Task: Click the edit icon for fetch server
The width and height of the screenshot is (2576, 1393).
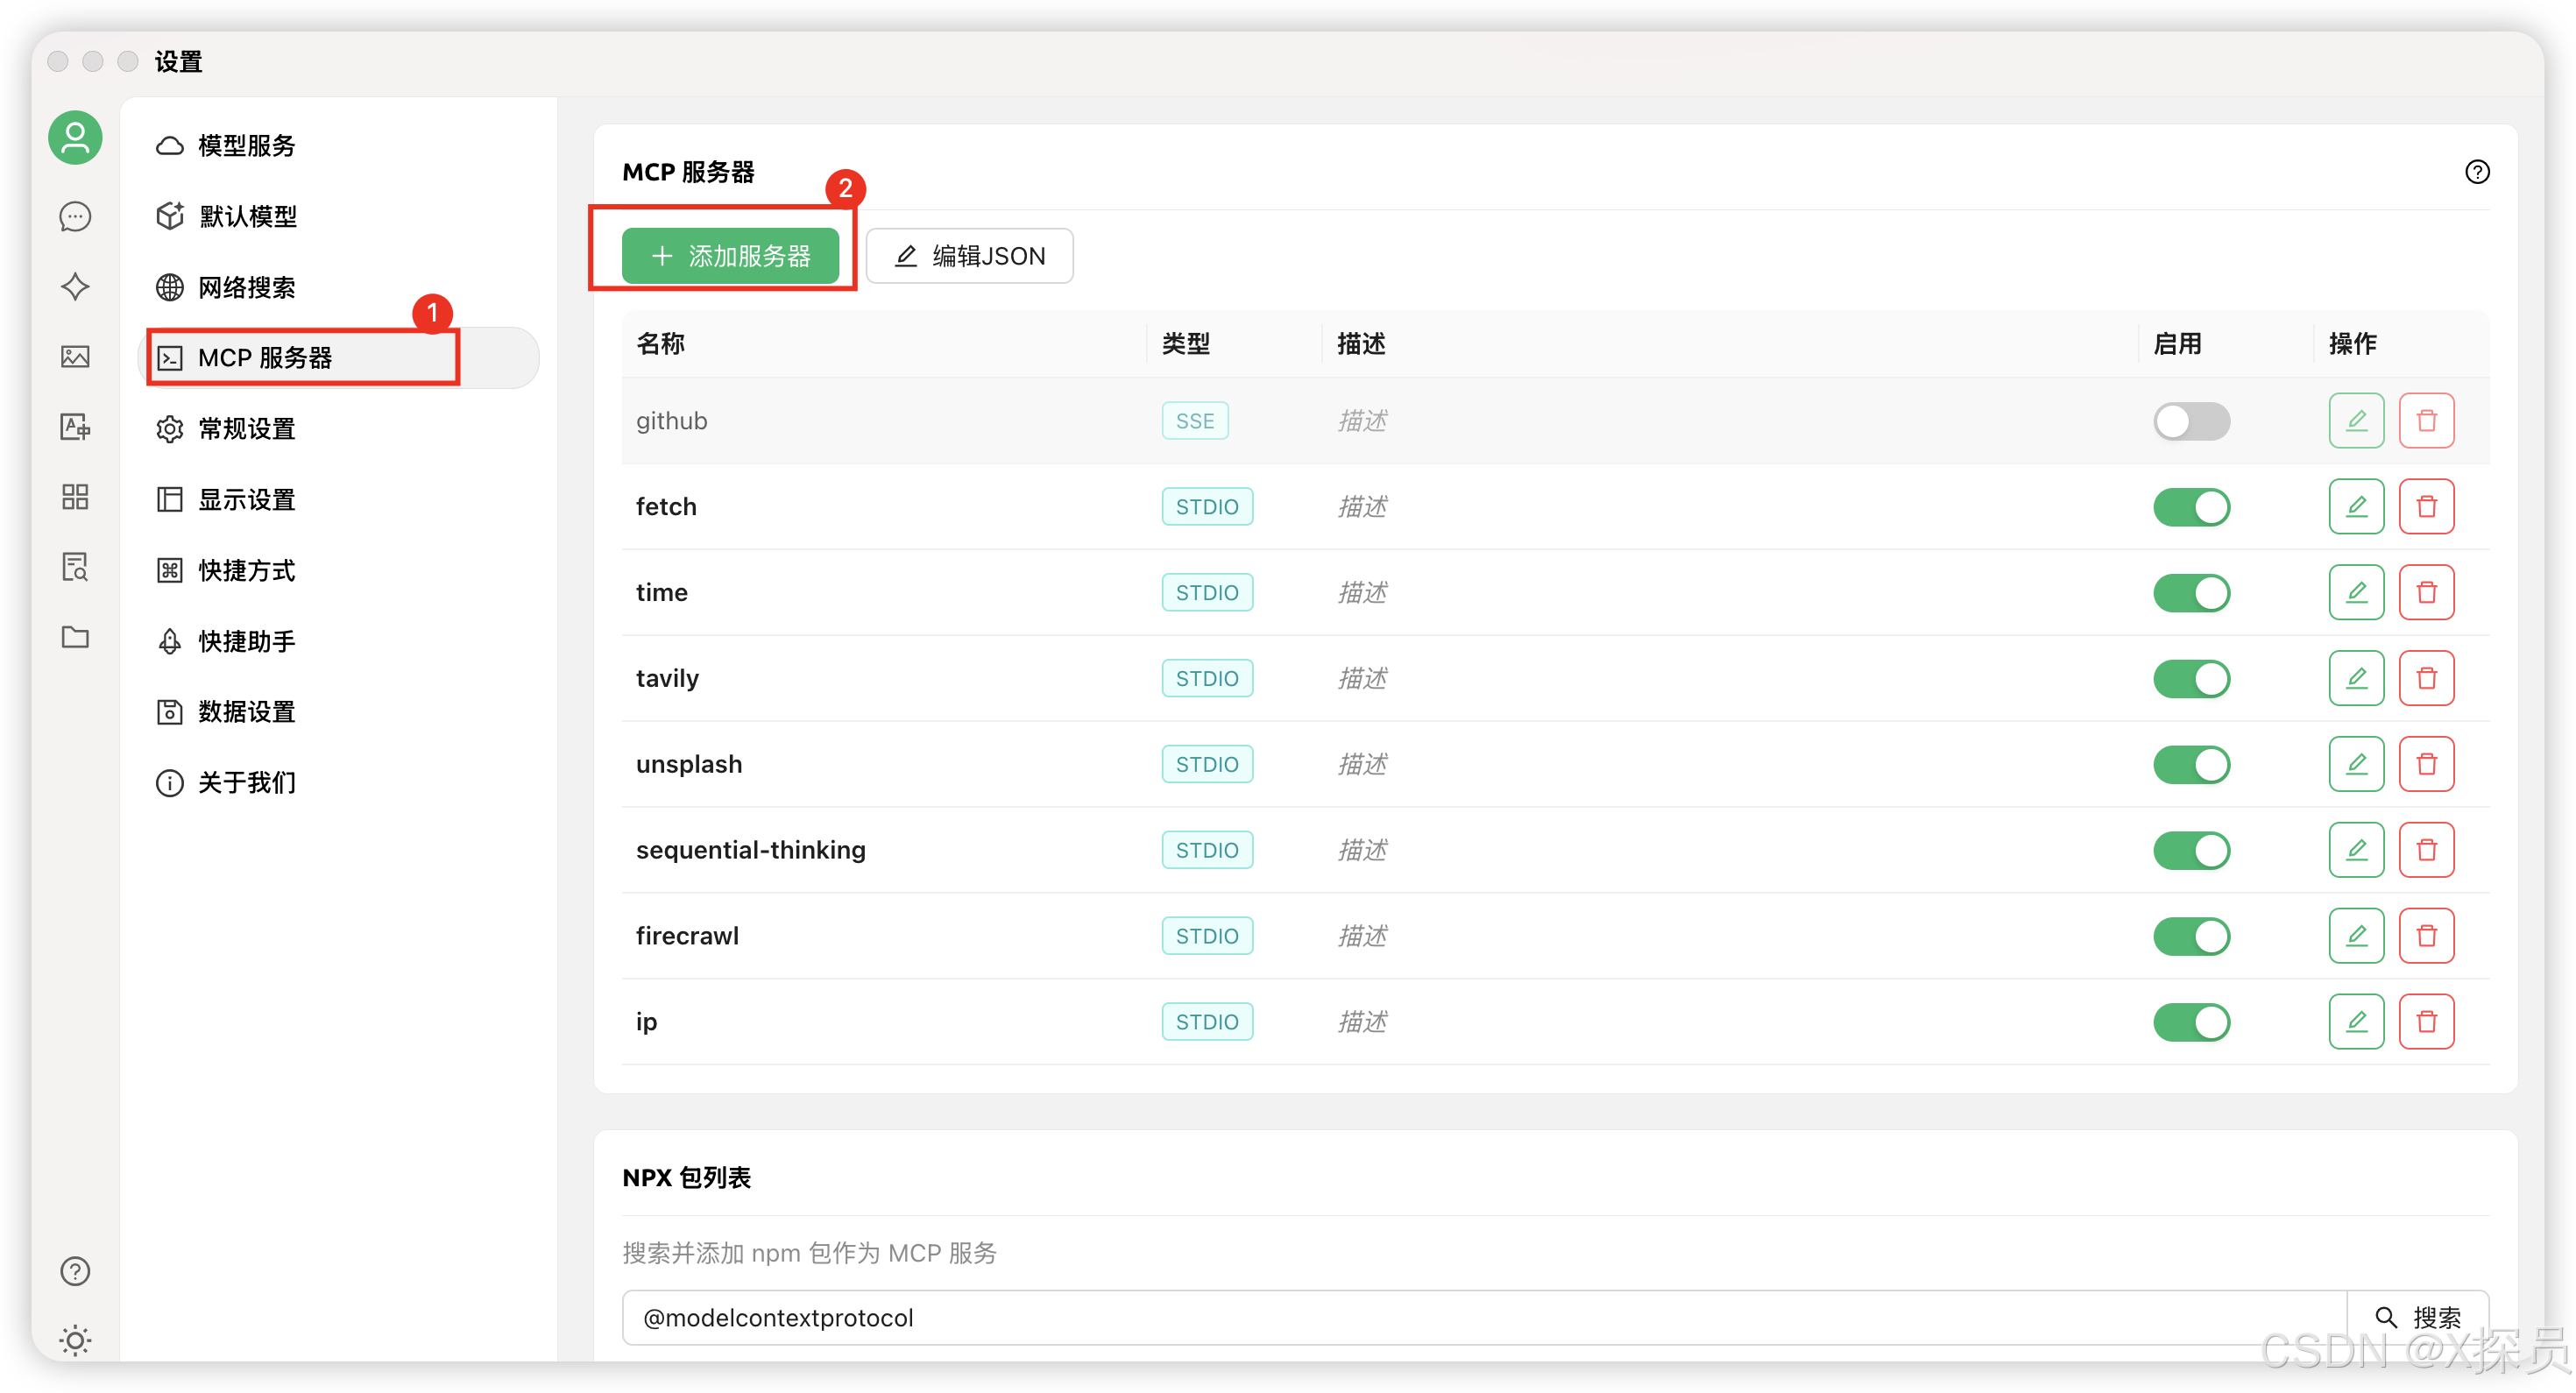Action: (2356, 507)
